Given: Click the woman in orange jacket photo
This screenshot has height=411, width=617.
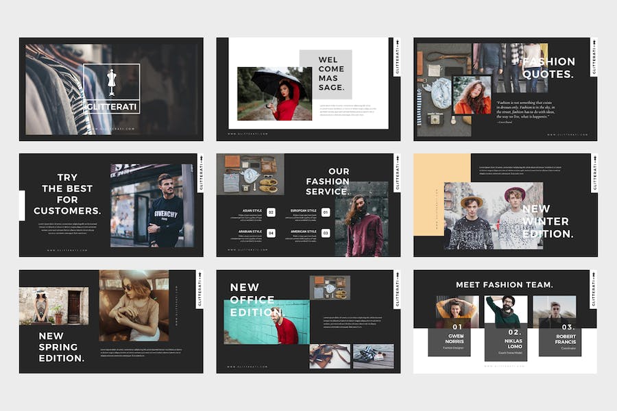Looking at the screenshot, I should click(472, 95).
